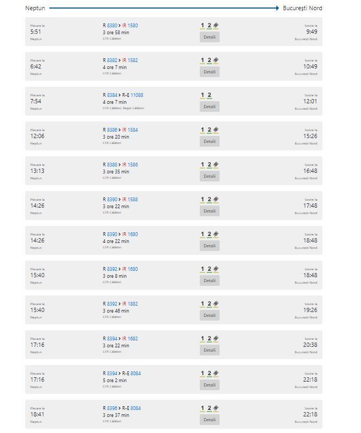Click bicycle icon on the 18:41 departure row

(216, 408)
